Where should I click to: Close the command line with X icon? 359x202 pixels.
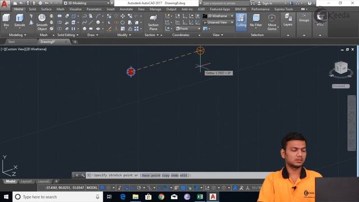click(x=77, y=175)
